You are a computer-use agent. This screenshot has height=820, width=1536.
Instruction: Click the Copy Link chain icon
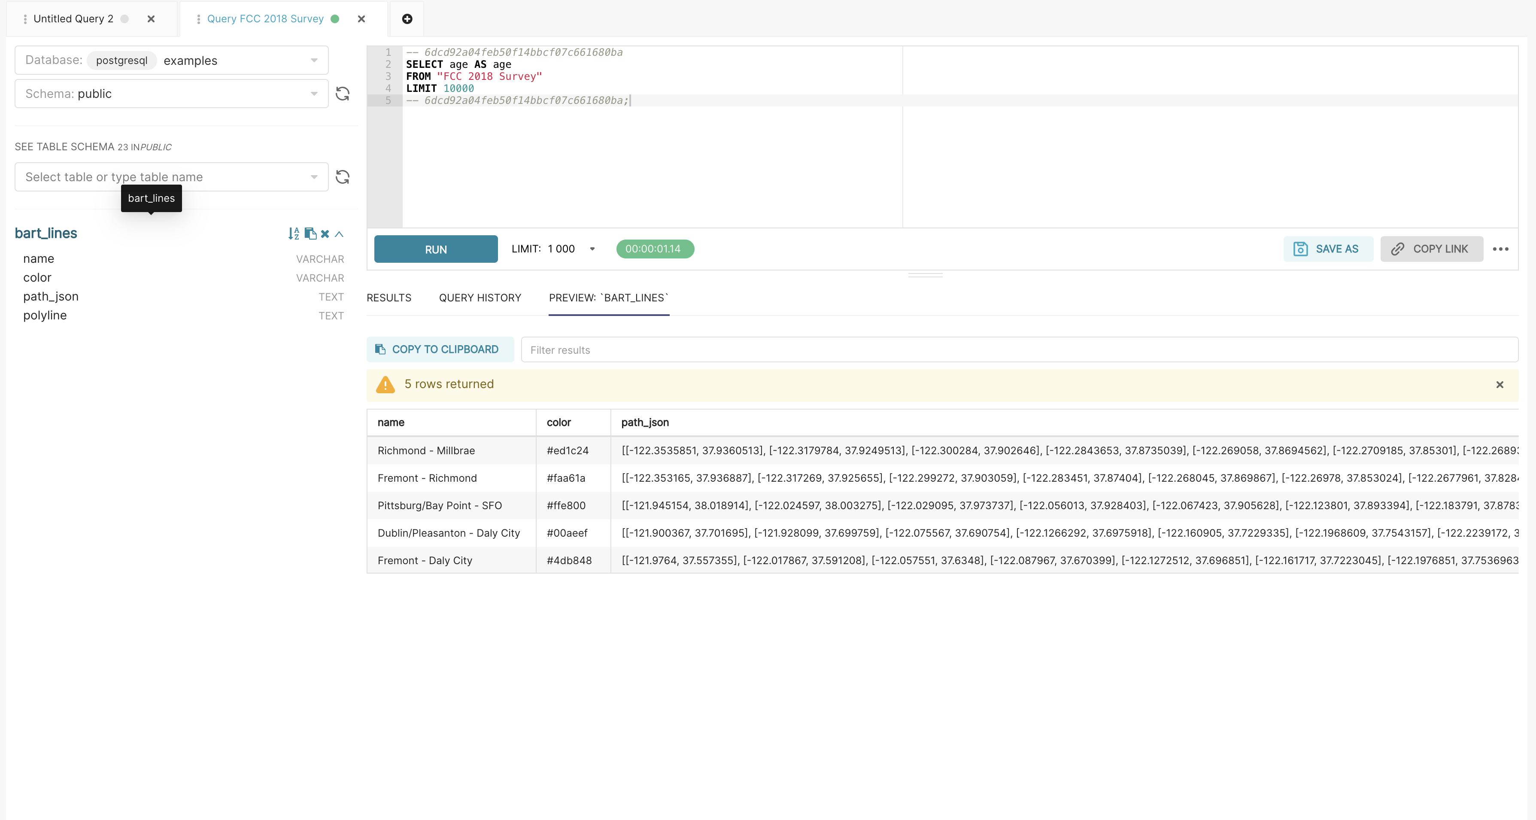click(1398, 249)
